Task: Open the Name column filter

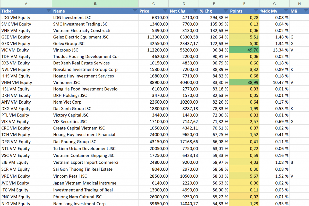Action: [x=135, y=11]
